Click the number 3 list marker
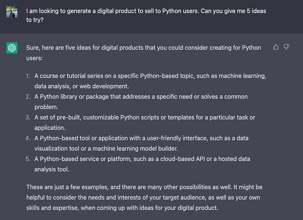303x220 pixels. click(28, 117)
